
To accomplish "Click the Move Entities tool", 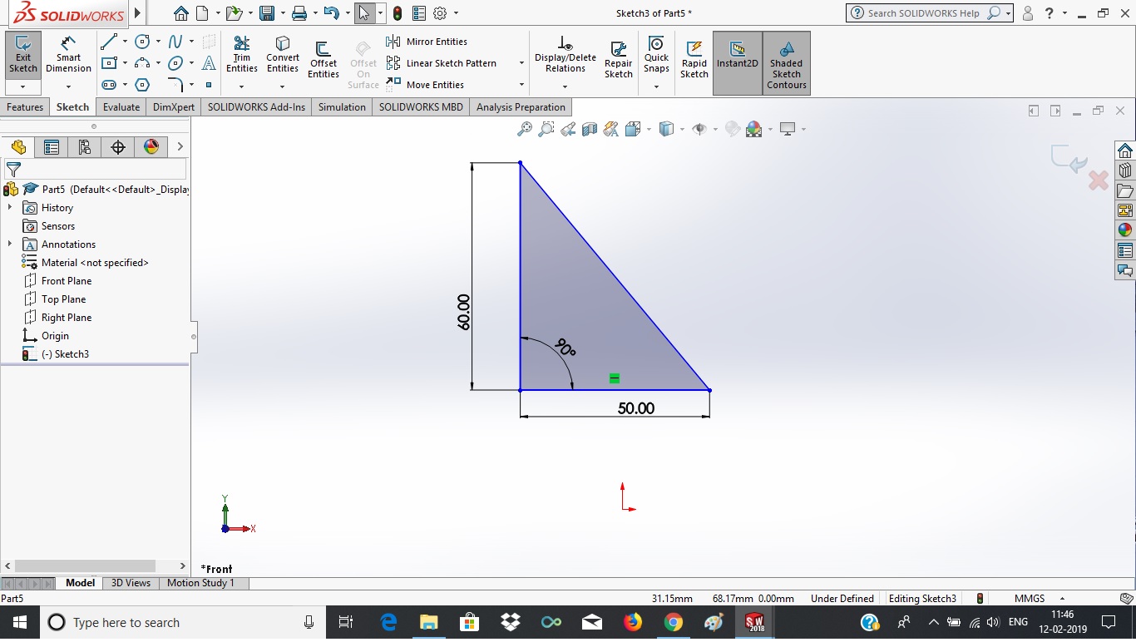I will tap(426, 85).
